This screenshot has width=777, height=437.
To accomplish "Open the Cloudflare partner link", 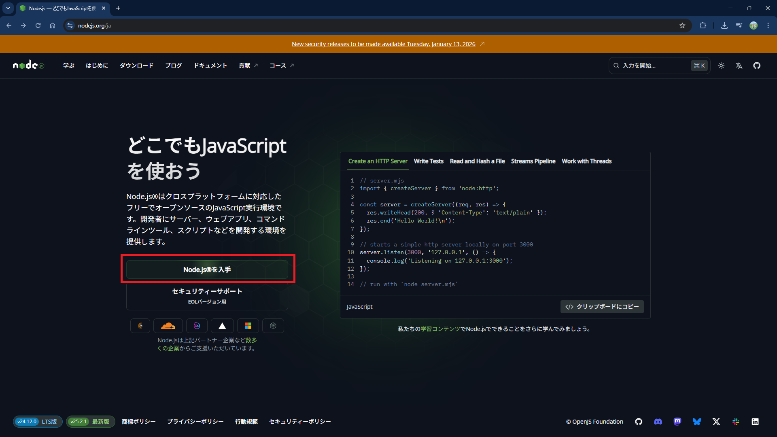I will [x=168, y=325].
